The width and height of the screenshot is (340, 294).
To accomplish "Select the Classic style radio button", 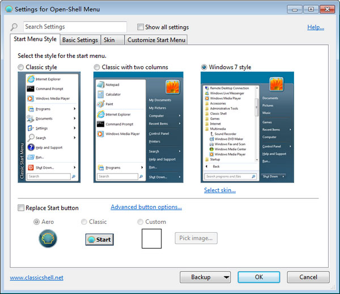I will 21,67.
